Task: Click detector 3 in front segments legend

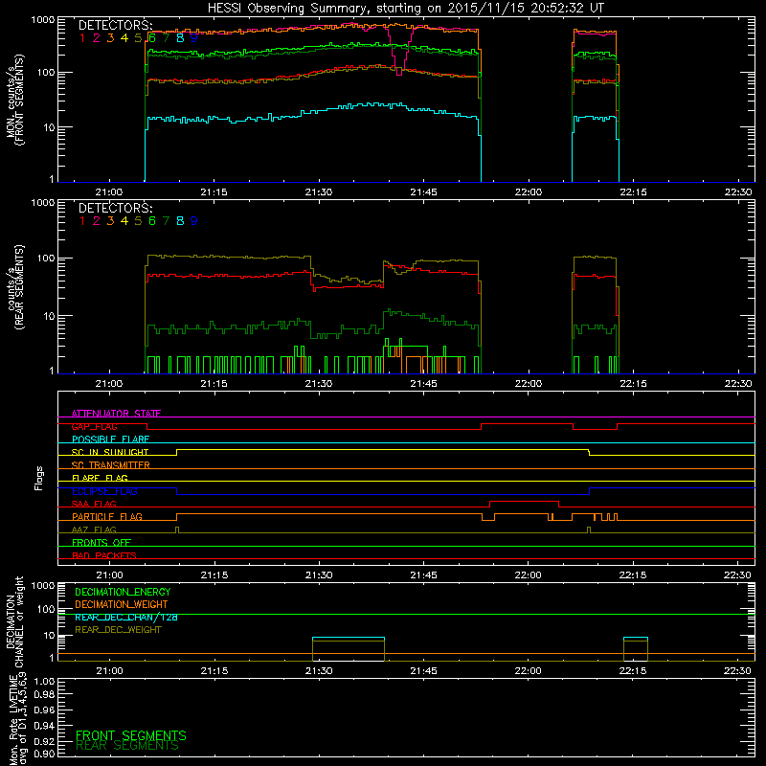Action: pos(110,38)
